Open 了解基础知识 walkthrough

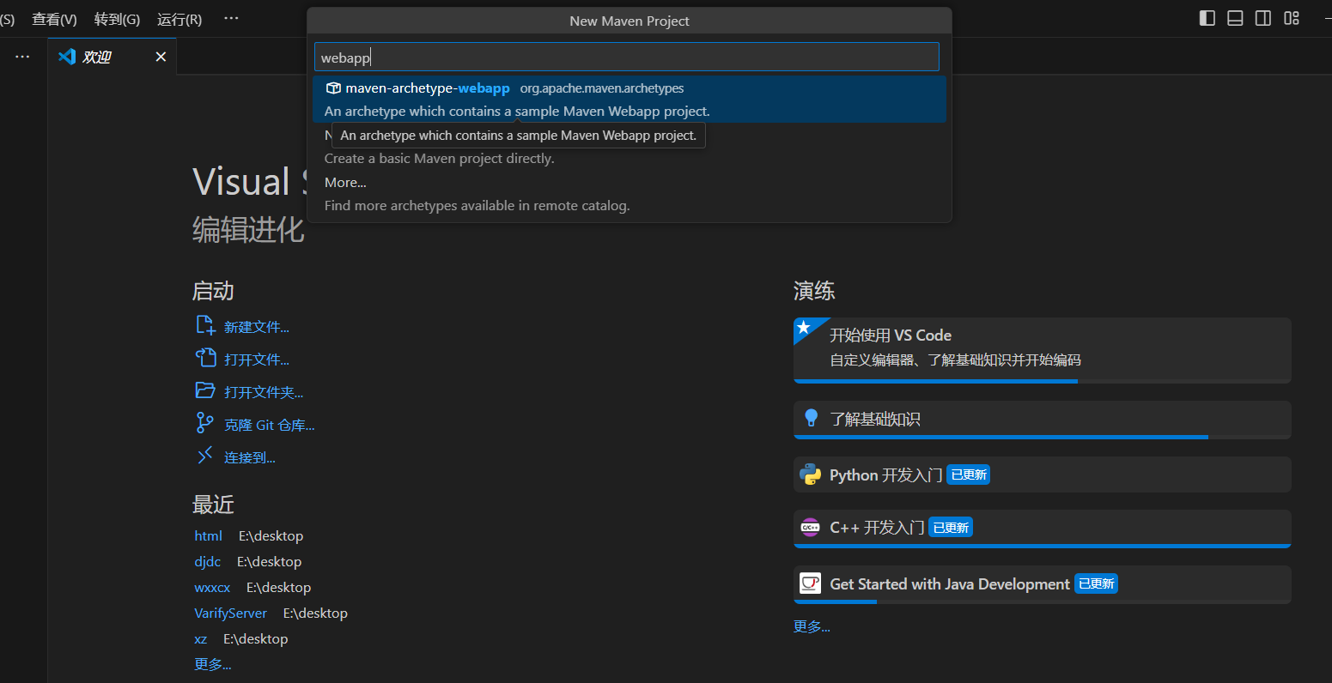[x=1042, y=420]
